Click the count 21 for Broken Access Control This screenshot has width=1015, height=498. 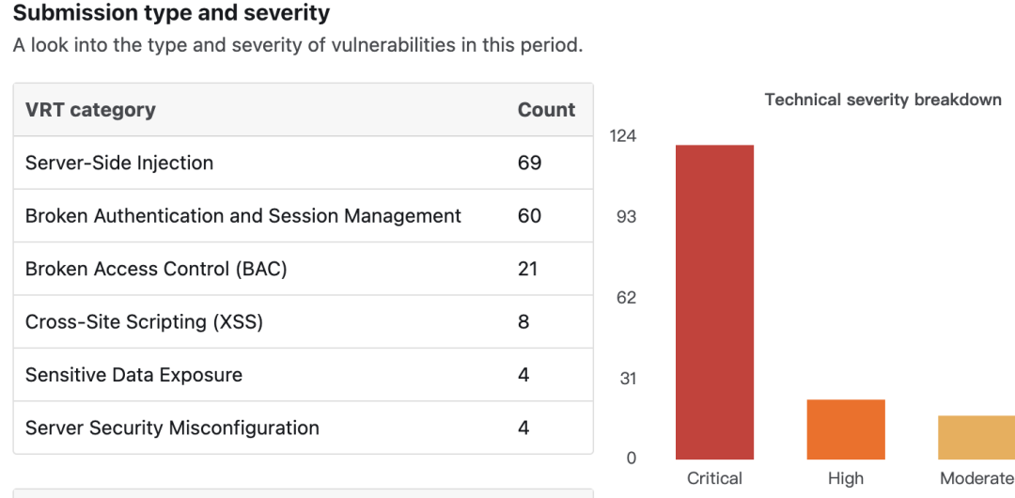(x=527, y=269)
